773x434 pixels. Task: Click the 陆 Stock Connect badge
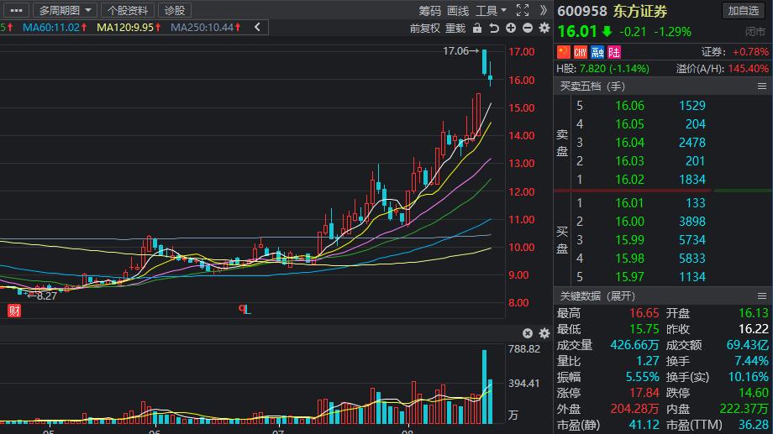pyautogui.click(x=614, y=52)
